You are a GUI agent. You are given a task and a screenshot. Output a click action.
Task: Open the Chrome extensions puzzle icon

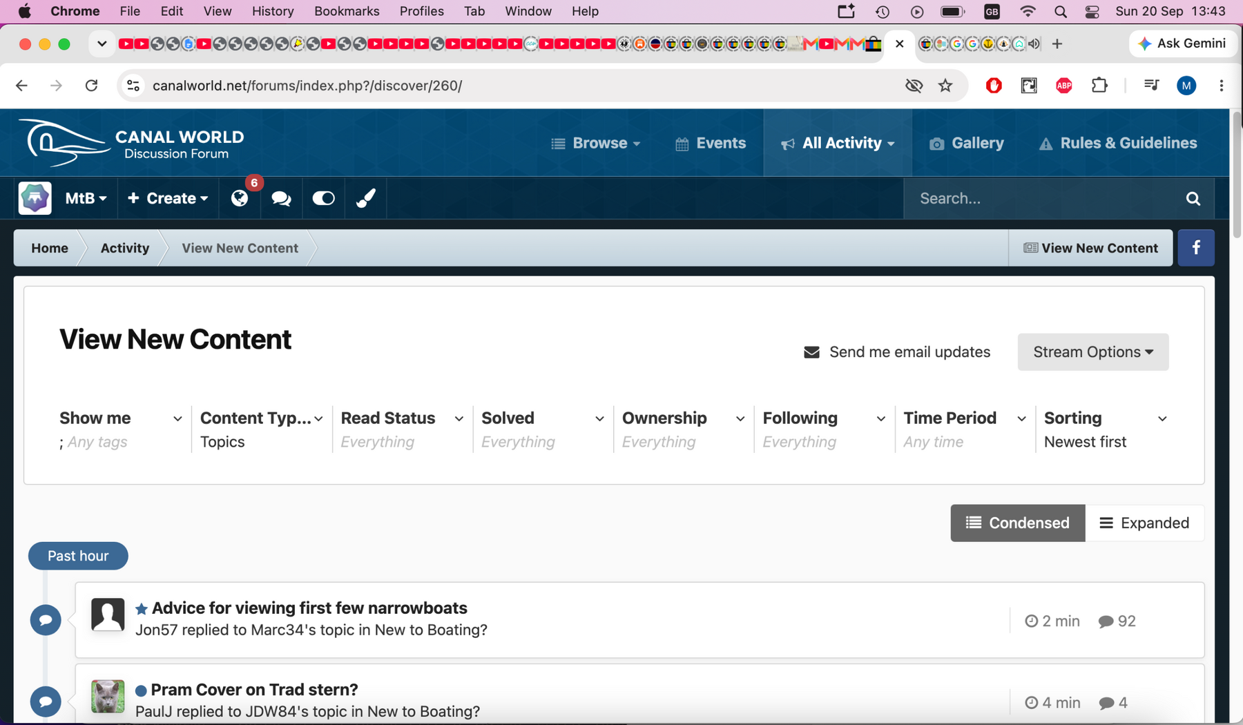(1099, 86)
